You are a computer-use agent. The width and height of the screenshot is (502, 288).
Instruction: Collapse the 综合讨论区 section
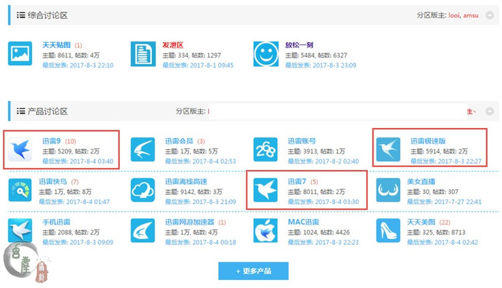(489, 15)
